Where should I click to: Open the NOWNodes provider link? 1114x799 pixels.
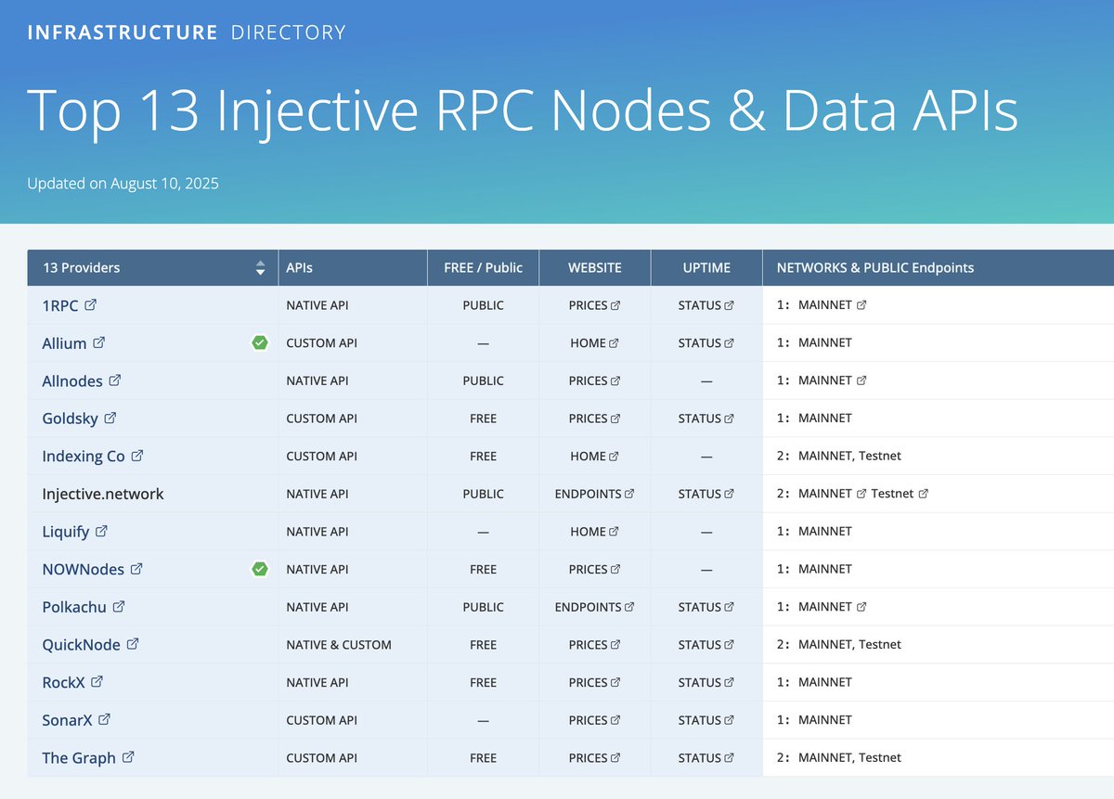(92, 570)
